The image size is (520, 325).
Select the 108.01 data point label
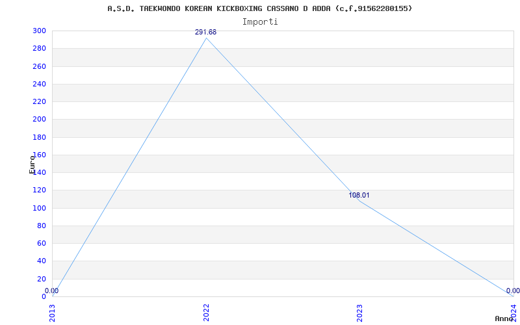359,196
